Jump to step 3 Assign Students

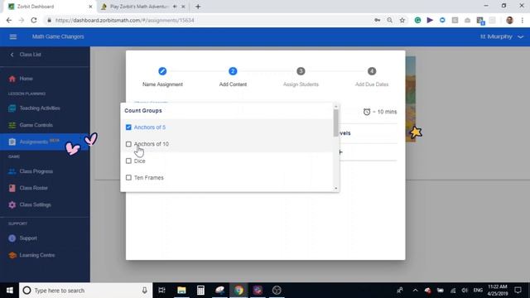pyautogui.click(x=301, y=71)
